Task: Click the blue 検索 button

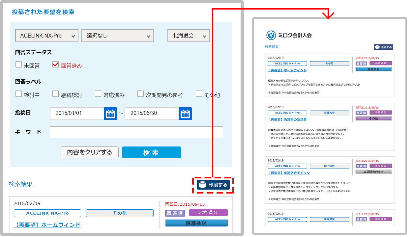Action: tap(152, 152)
